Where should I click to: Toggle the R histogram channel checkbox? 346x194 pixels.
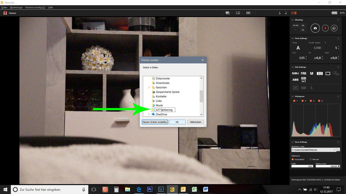tap(302, 101)
